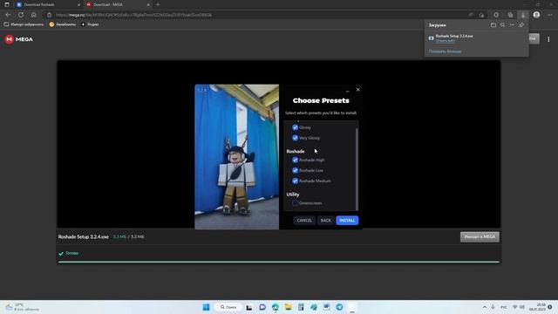The image size is (558, 314).
Task: Reload the current page
Action: (21, 15)
